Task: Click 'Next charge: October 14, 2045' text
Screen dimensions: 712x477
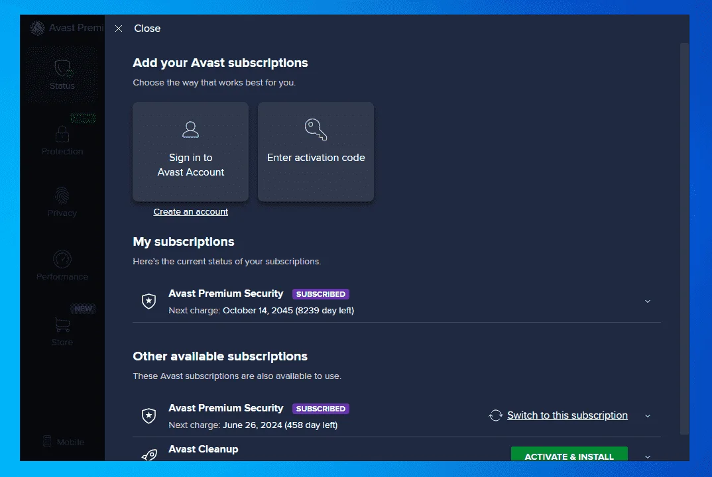Action: point(261,311)
